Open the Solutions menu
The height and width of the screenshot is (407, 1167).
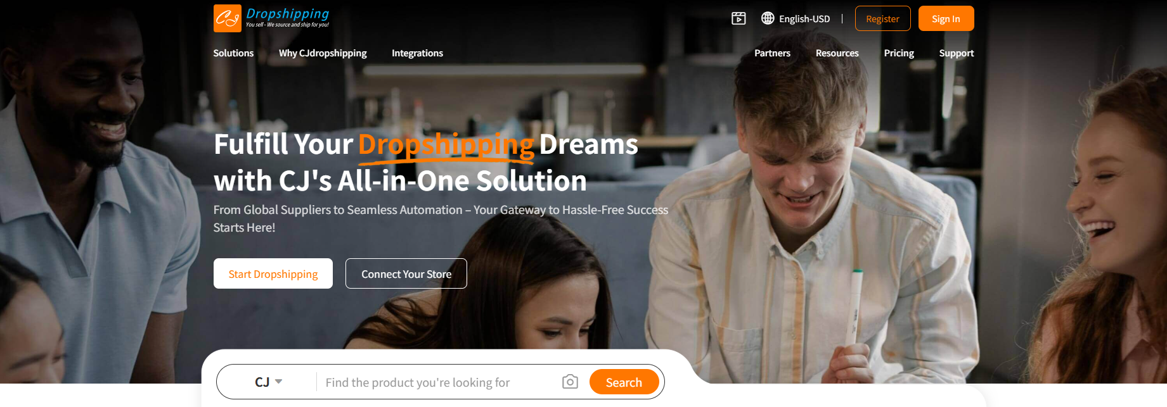[233, 53]
